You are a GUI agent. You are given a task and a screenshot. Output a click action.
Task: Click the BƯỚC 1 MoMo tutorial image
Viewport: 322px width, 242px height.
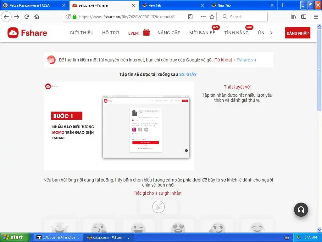(119, 126)
